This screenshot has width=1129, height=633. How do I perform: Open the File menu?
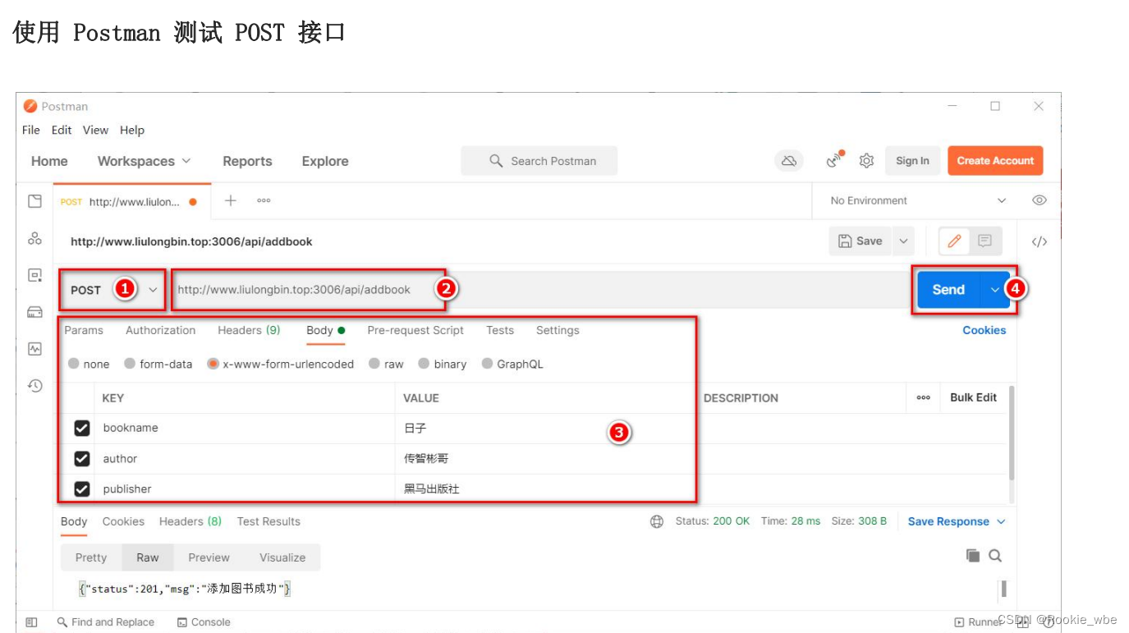coord(31,130)
